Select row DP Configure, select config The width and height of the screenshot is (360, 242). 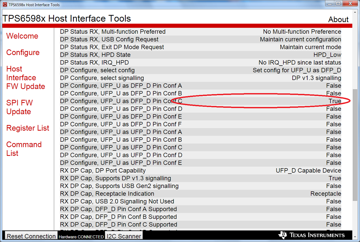pos(200,70)
